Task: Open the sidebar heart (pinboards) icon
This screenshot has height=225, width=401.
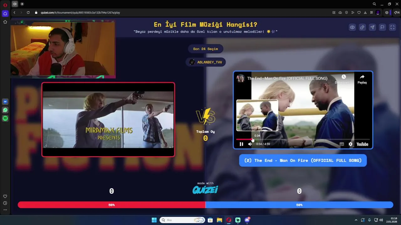Action: (5, 196)
